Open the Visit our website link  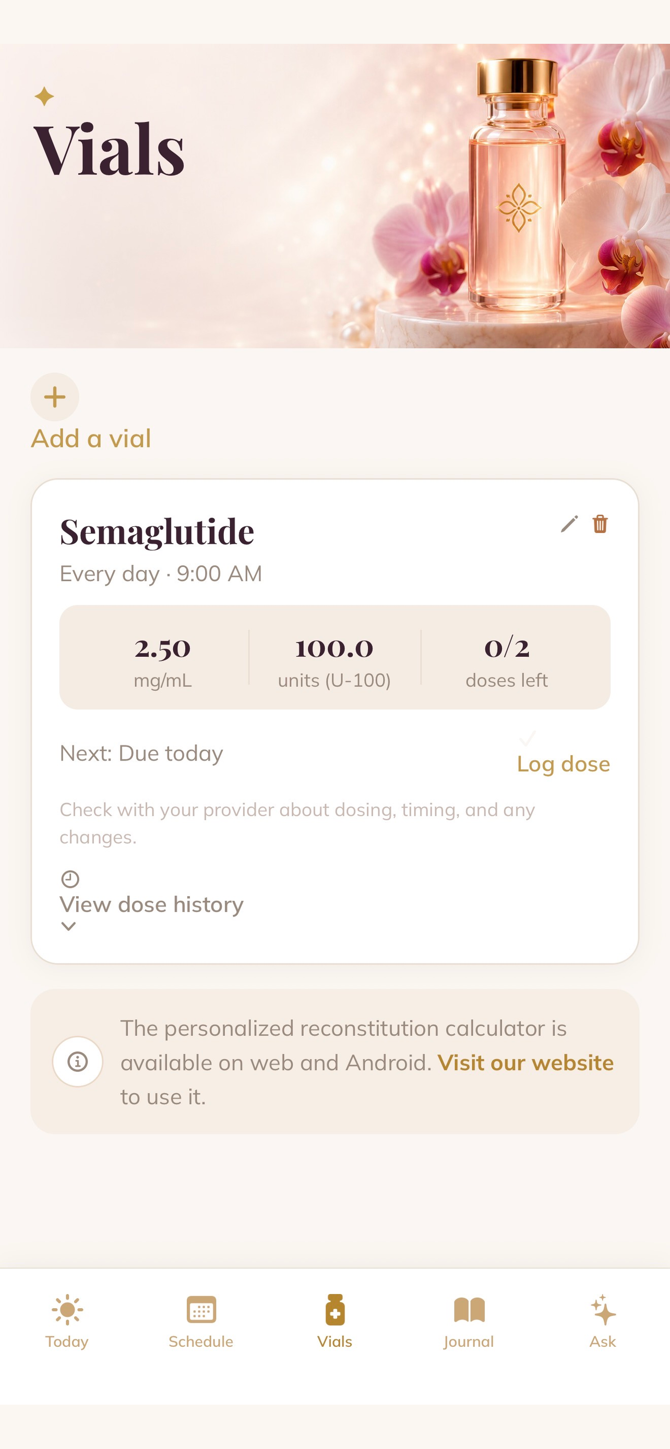coord(525,1062)
